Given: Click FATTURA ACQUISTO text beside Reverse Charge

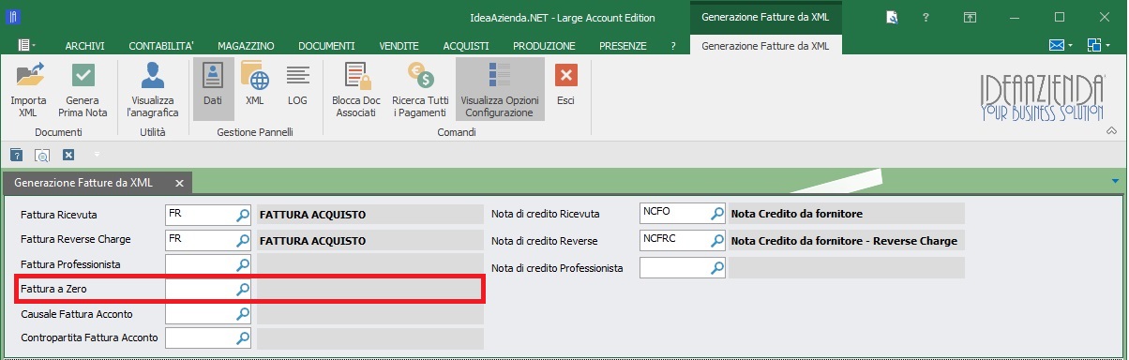Looking at the screenshot, I should click(312, 241).
